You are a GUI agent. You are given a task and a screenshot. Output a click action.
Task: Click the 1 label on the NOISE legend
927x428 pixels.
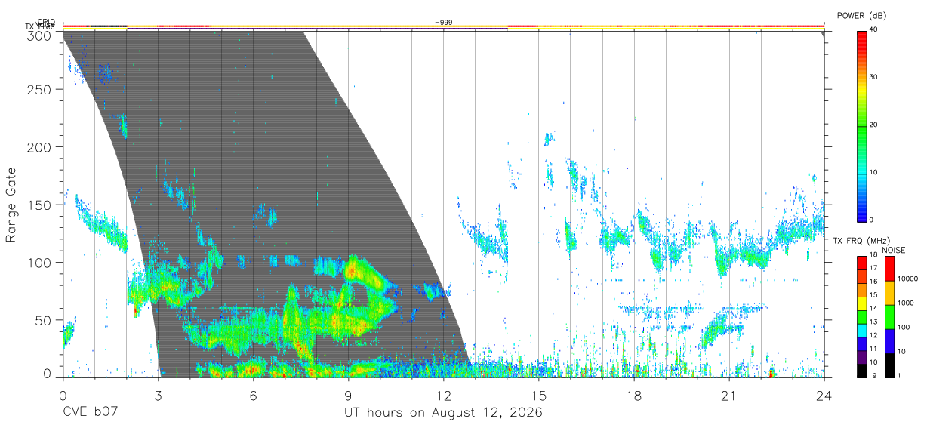900,375
